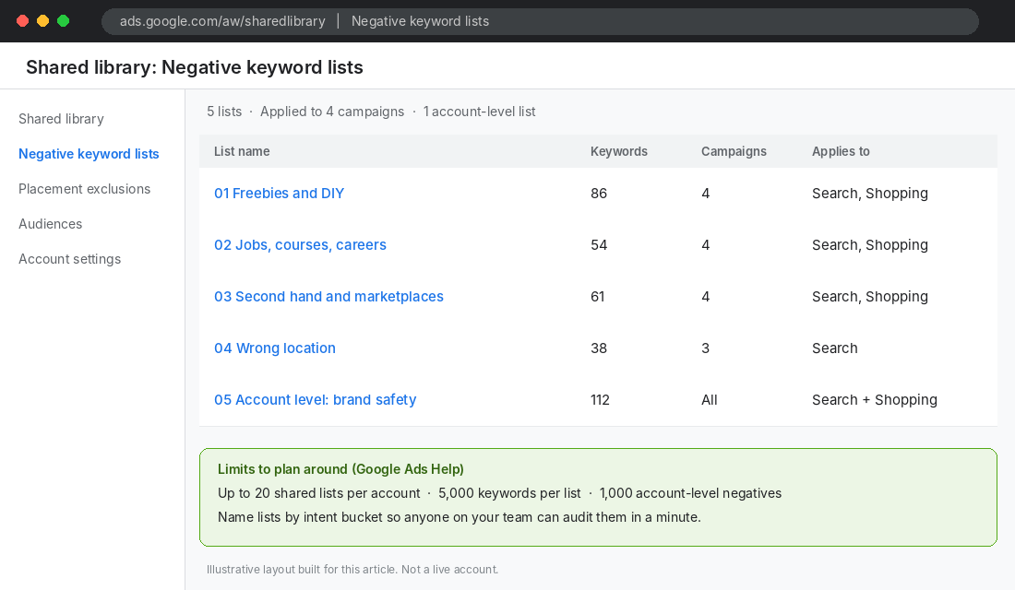1015x590 pixels.
Task: Go to Placement exclusions
Action: click(84, 189)
